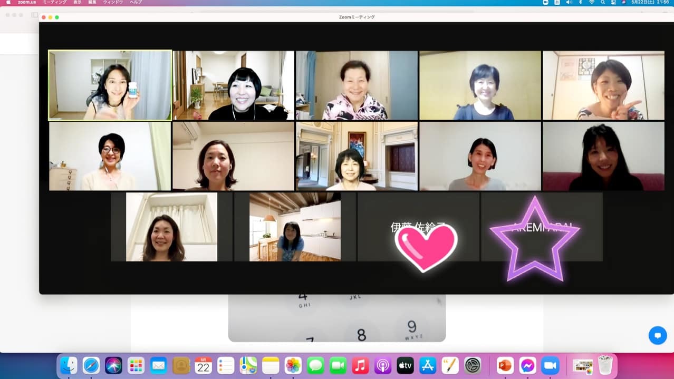Viewport: 674px width, 379px height.
Task: Open the ミーティング menu
Action: (55, 2)
